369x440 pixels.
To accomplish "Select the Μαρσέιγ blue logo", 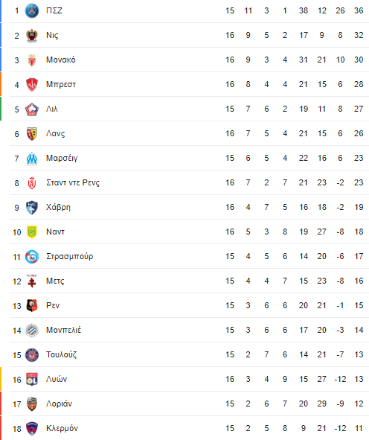I will 32,159.
